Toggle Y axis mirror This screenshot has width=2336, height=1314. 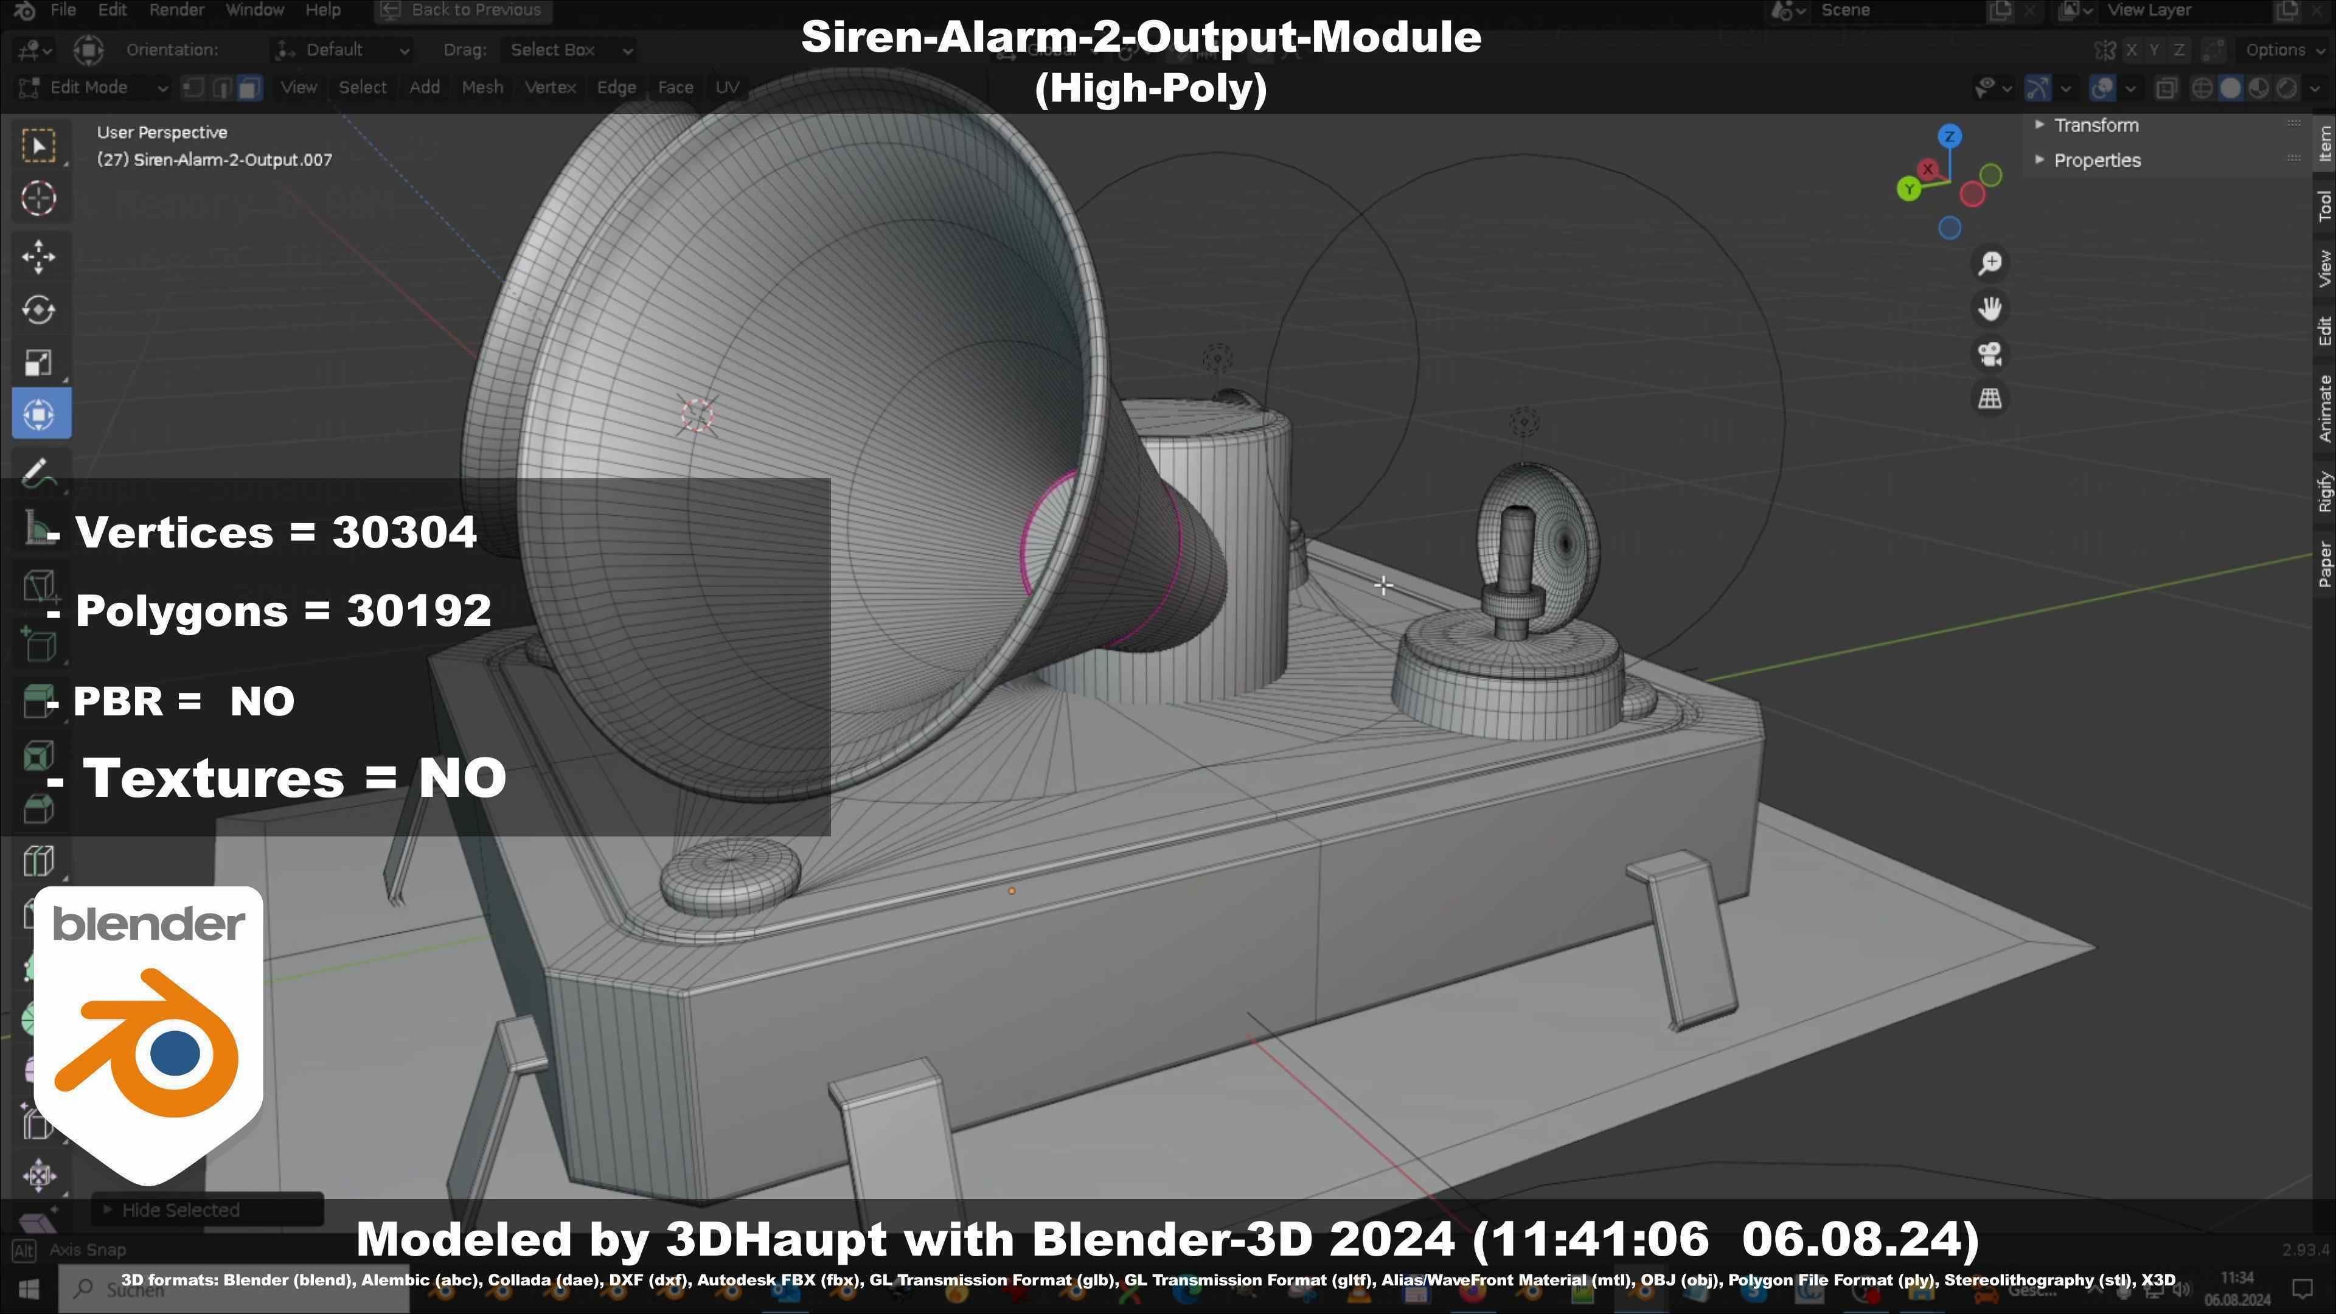click(x=2155, y=50)
